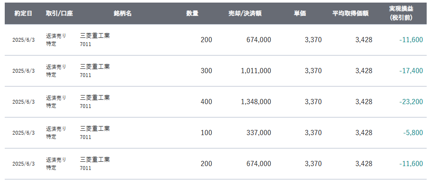The width and height of the screenshot is (434, 182).
Task: Click the 1,011,000 settlement amount
Action: pyautogui.click(x=256, y=71)
